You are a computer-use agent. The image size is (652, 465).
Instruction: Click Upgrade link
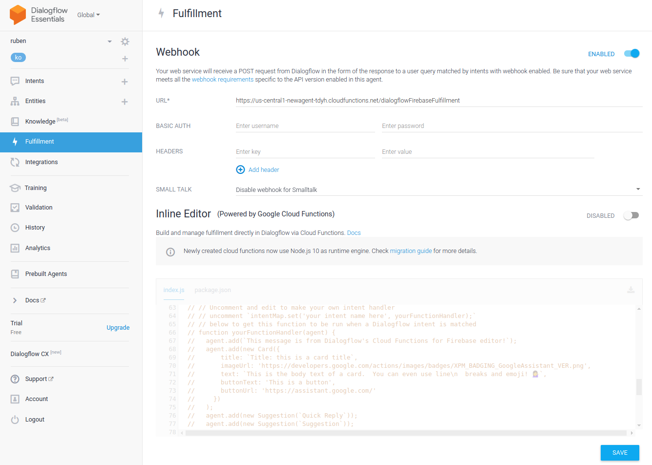click(118, 328)
